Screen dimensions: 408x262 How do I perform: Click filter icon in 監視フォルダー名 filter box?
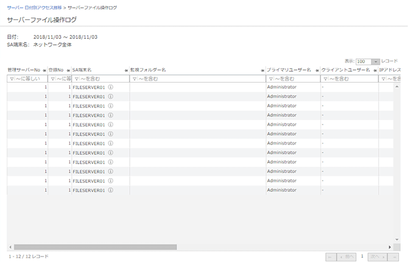coord(135,79)
